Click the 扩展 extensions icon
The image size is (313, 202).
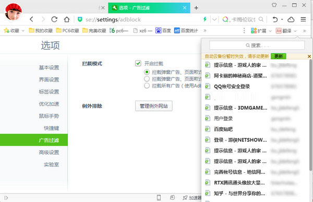pos(254,31)
